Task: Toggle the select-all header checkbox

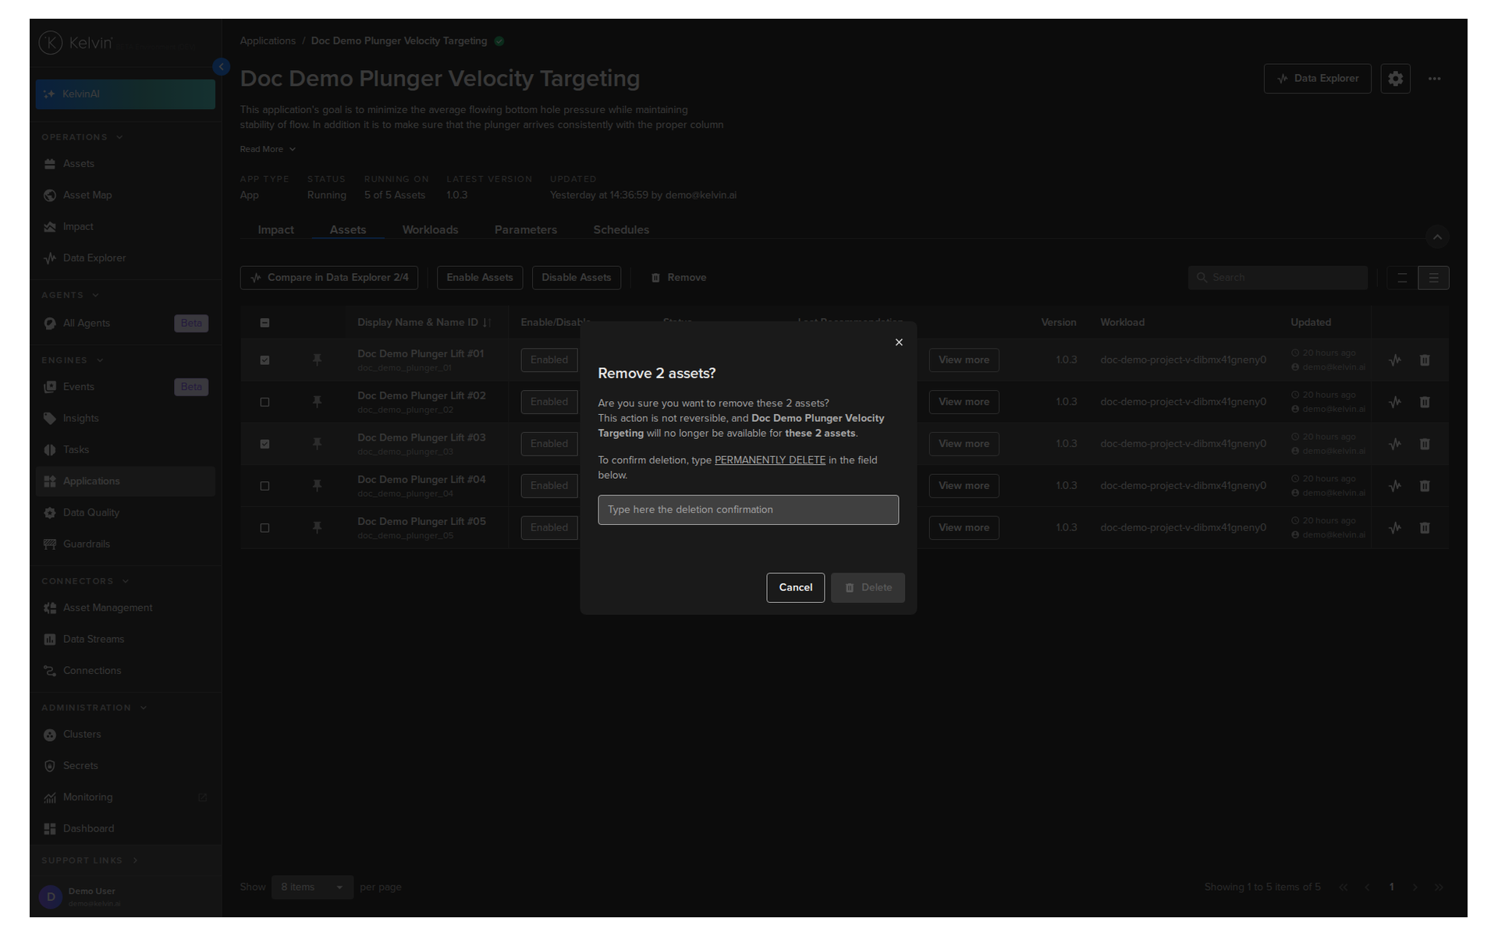Action: [x=264, y=323]
